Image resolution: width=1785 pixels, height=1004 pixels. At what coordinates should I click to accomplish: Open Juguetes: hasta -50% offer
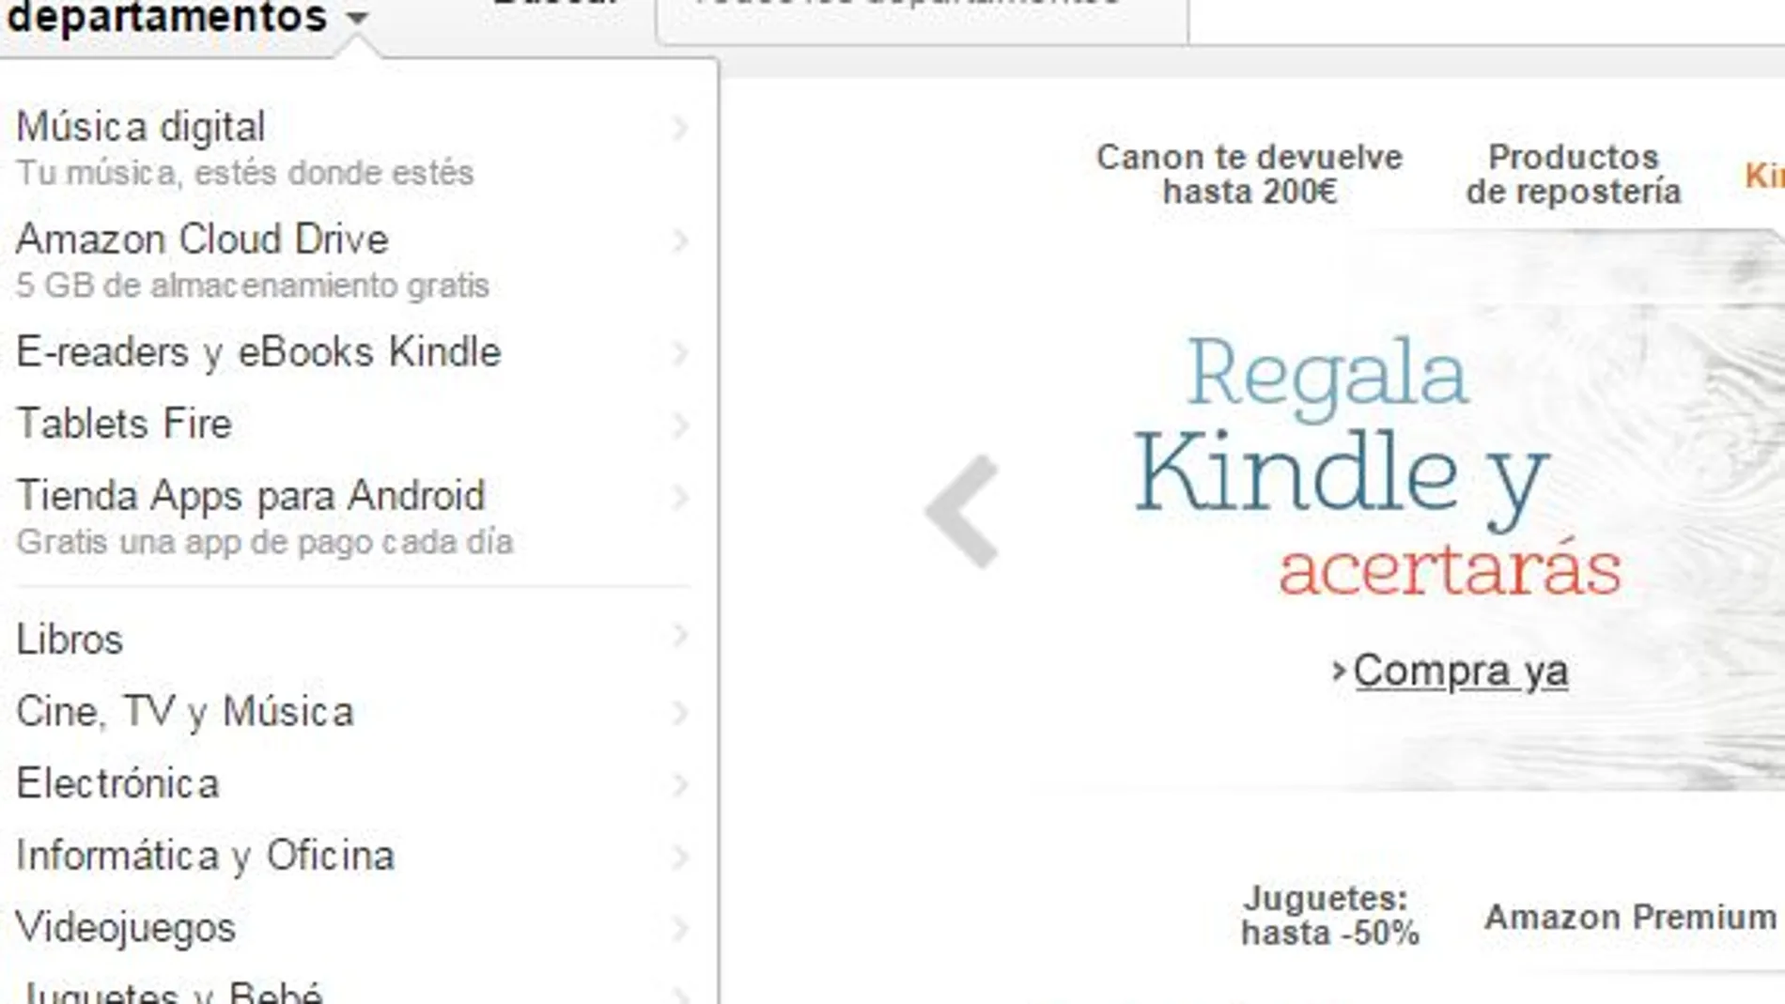click(x=1329, y=916)
